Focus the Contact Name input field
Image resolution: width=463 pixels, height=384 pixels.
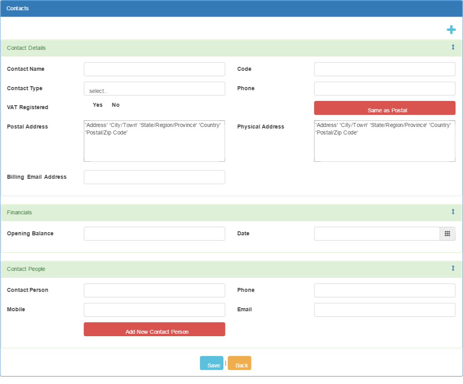tap(154, 69)
